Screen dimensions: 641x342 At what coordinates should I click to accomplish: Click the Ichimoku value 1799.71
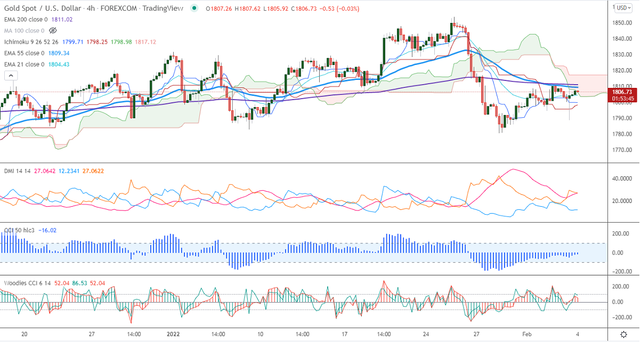tap(72, 42)
